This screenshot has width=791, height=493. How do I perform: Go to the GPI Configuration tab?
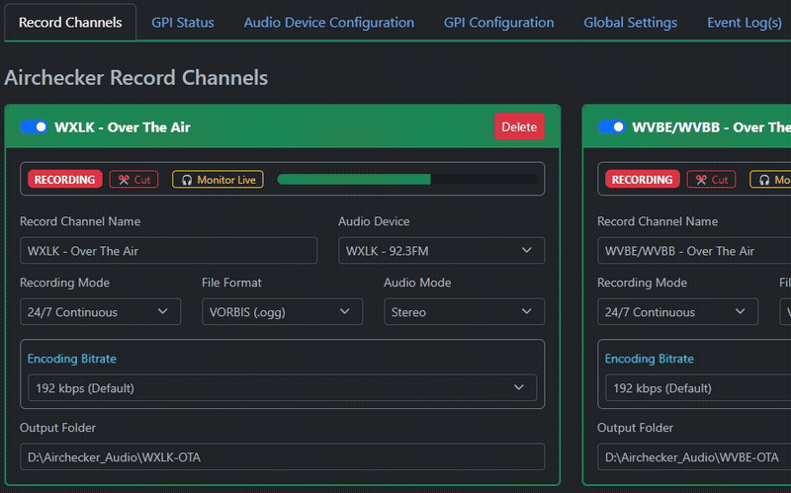pyautogui.click(x=499, y=22)
